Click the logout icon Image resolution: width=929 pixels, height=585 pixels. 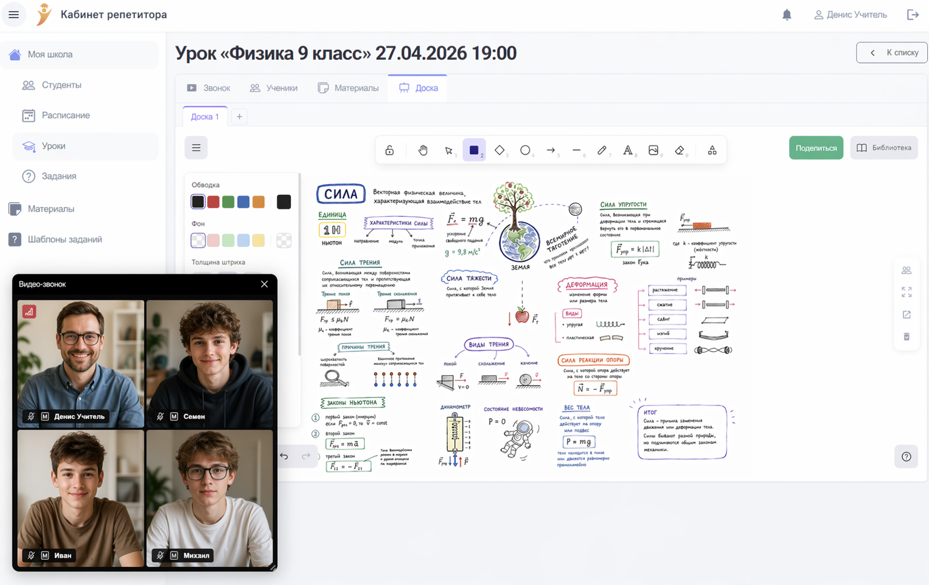[x=913, y=15]
